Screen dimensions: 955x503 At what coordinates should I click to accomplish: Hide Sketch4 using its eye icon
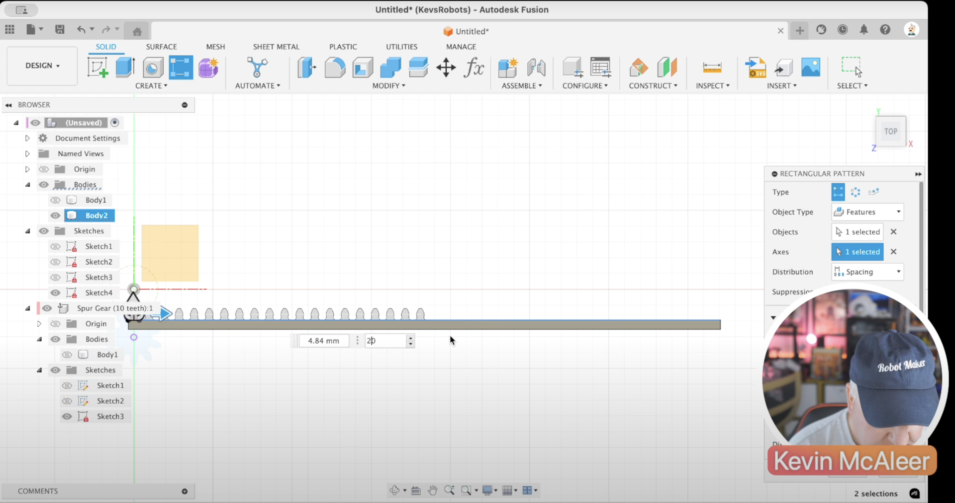click(55, 293)
